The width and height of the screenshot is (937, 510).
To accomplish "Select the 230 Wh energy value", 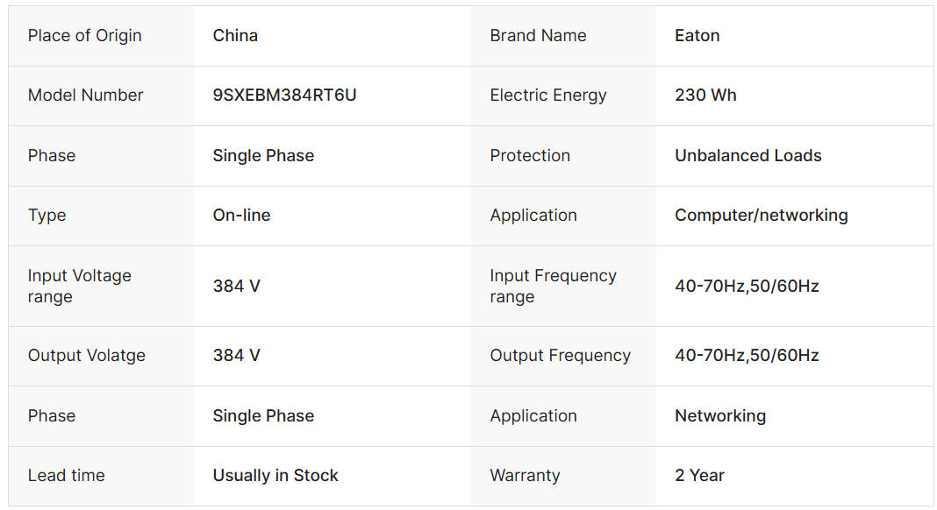I will click(705, 96).
